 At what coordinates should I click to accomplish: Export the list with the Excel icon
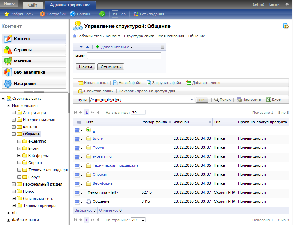[269, 99]
